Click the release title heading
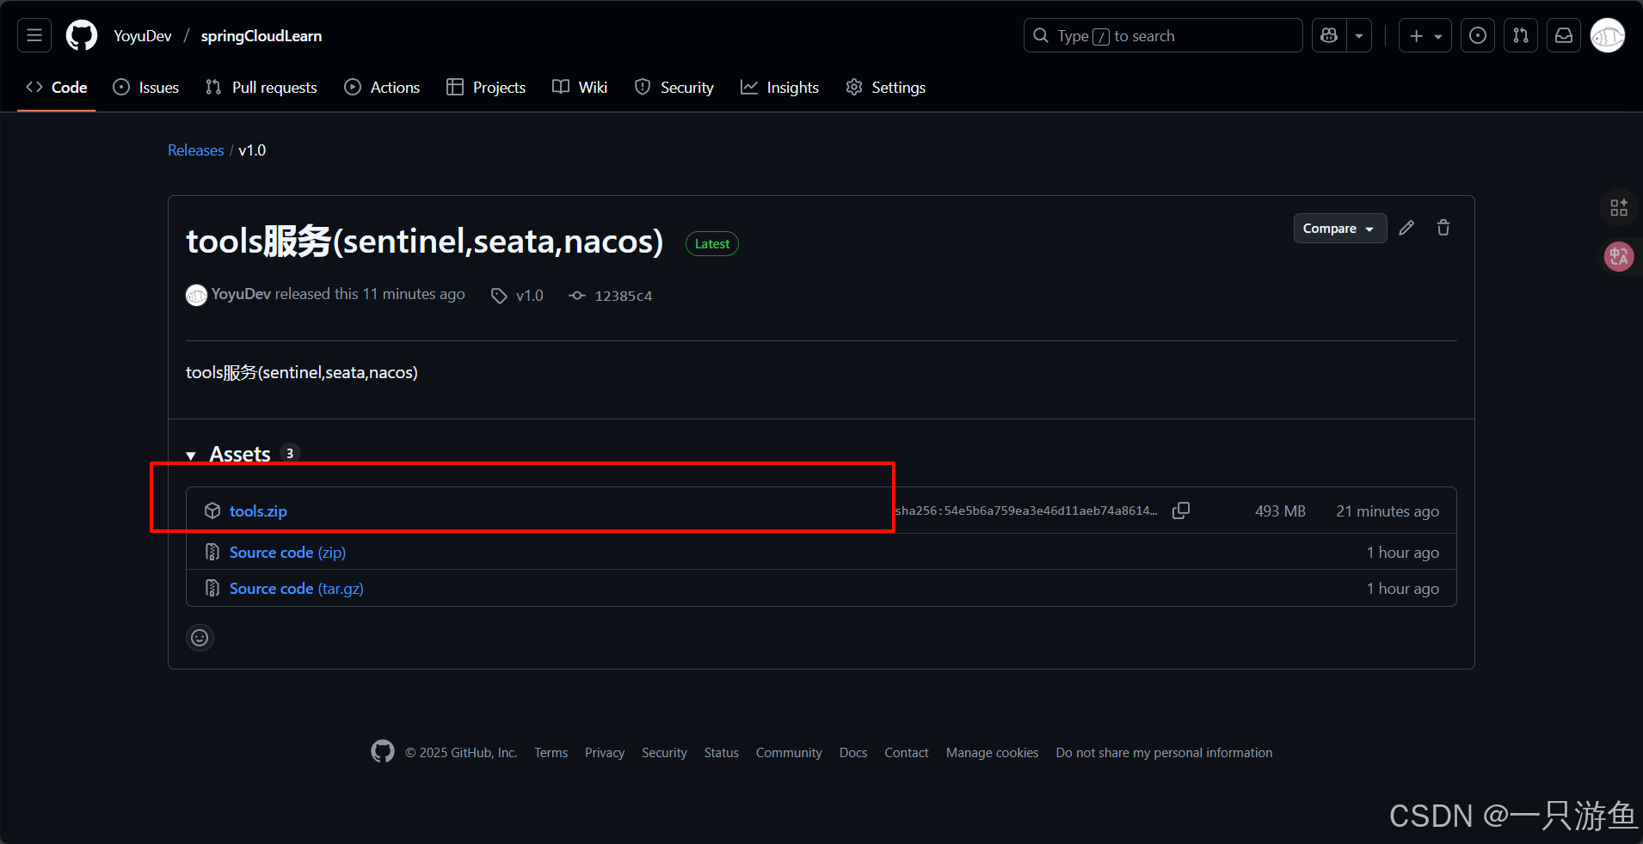This screenshot has height=844, width=1643. click(x=425, y=242)
